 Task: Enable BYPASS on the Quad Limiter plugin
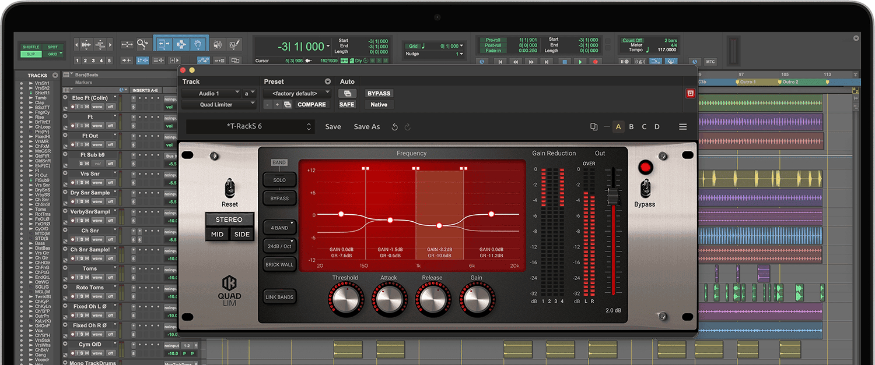coord(379,93)
